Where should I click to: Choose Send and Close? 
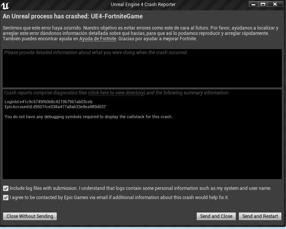(x=216, y=216)
